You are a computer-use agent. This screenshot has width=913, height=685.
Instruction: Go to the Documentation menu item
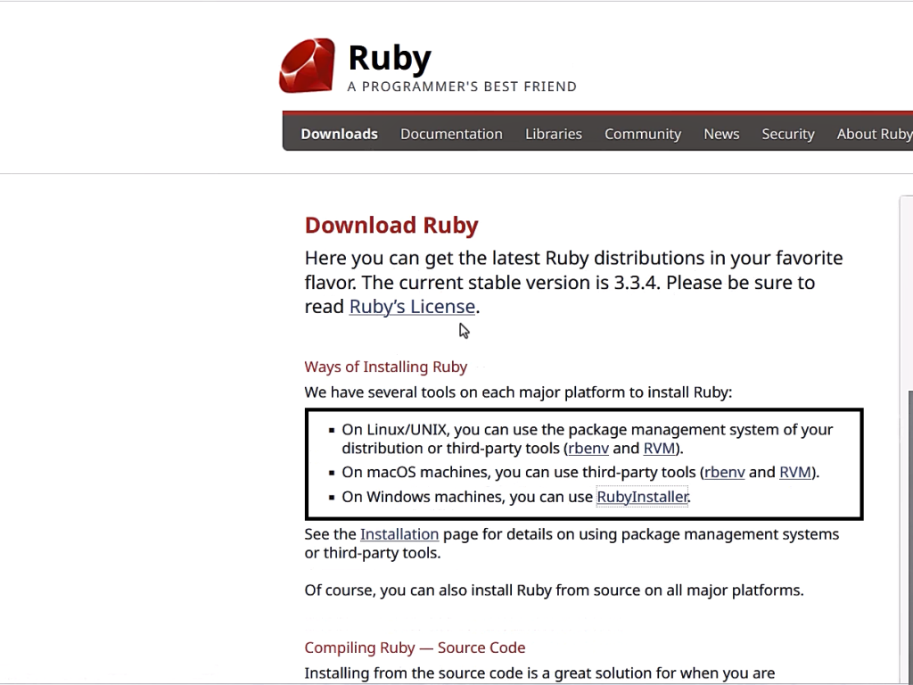point(451,134)
